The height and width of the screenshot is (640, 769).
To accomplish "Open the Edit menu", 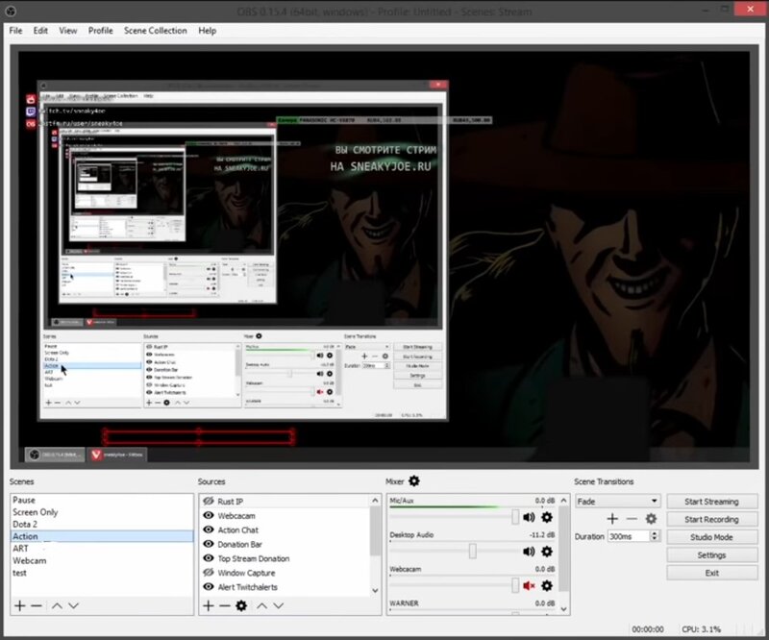I will click(x=40, y=31).
